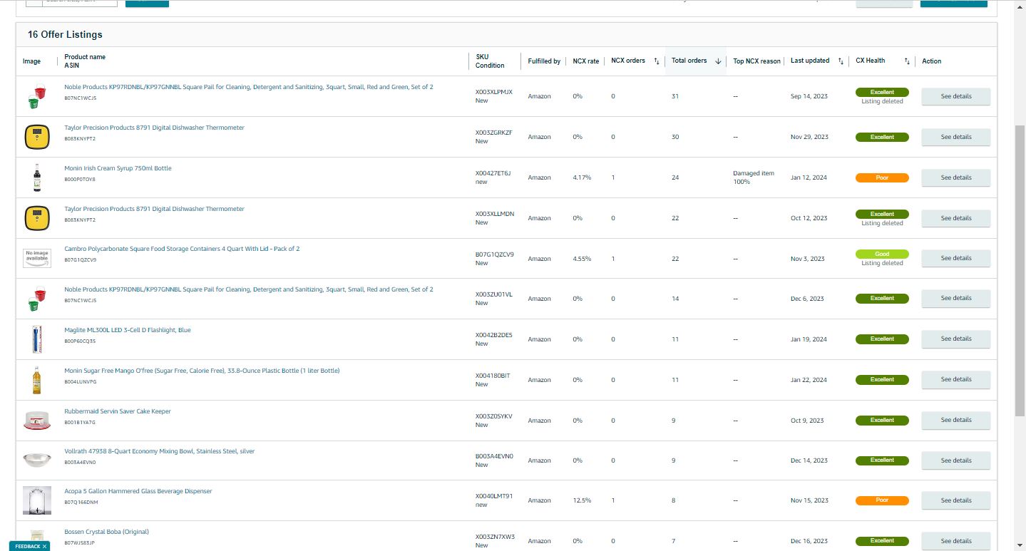The image size is (1026, 551).
Task: See details for Noble pail SKU X003ZU01VL
Action: [955, 298]
